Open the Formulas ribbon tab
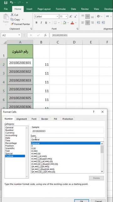The height and width of the screenshot is (202, 113). [61, 9]
